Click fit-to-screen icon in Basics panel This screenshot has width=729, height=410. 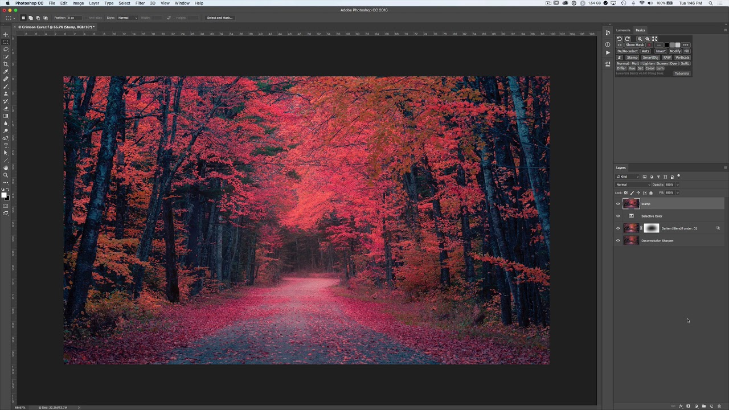pyautogui.click(x=655, y=39)
